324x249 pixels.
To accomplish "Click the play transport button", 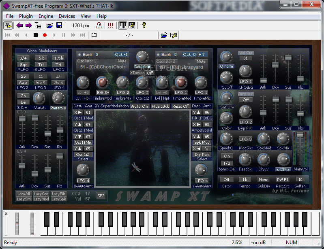I will (54, 35).
